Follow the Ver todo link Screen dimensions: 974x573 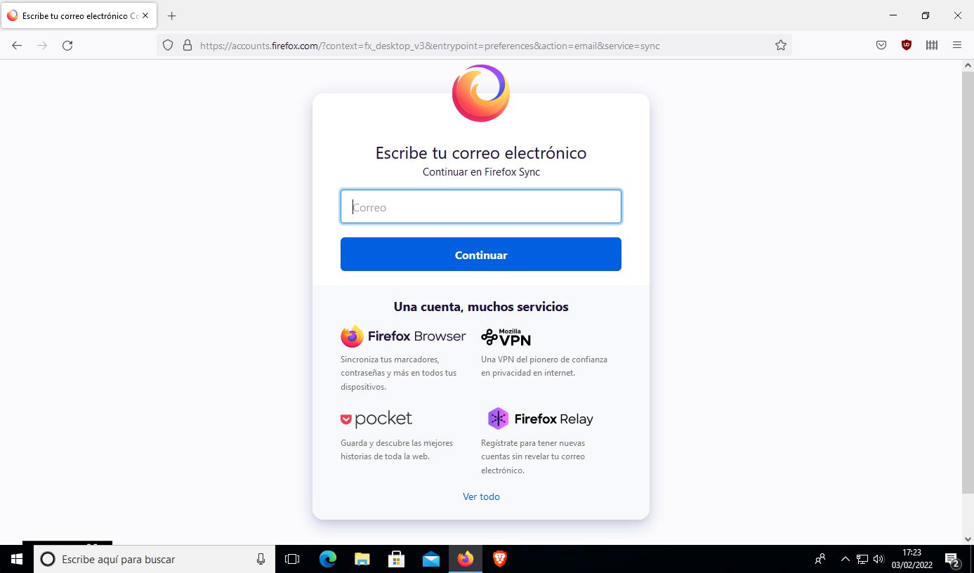point(481,496)
